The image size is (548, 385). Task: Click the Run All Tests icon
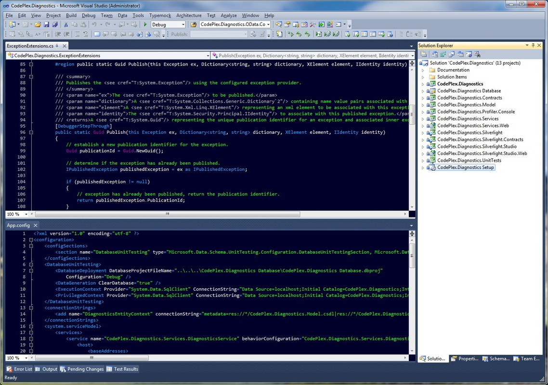click(x=299, y=34)
